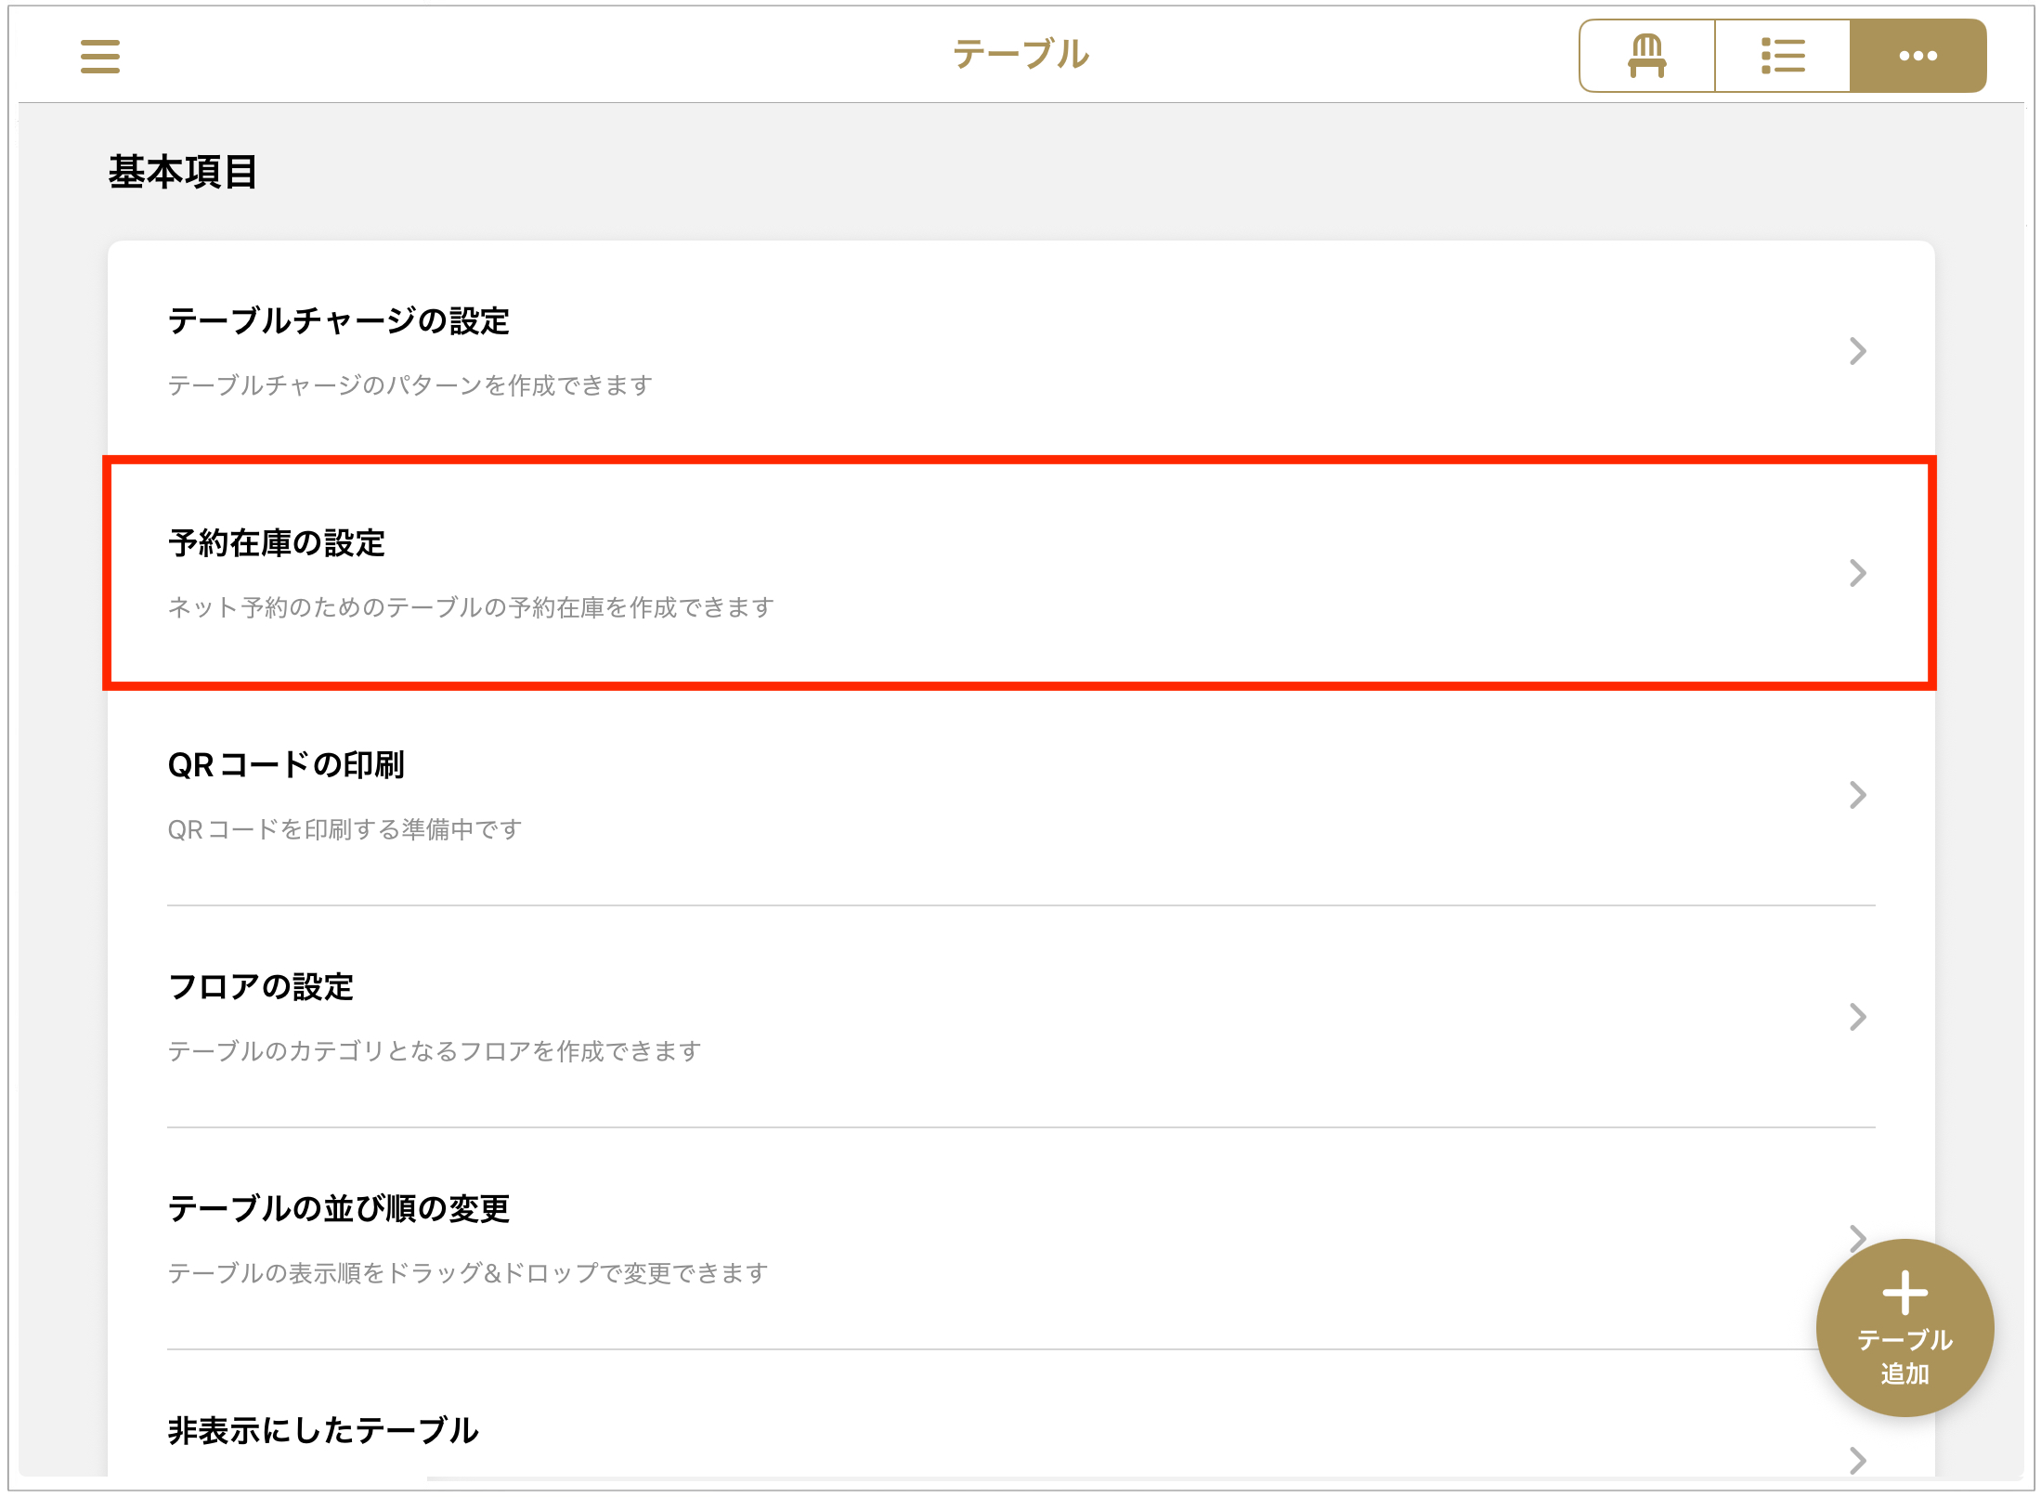Viewport: 2041px width, 1497px height.
Task: Open the hamburger menu
Action: pos(100,56)
